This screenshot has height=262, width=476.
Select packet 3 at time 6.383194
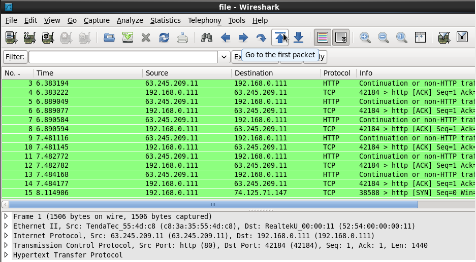[x=238, y=83]
